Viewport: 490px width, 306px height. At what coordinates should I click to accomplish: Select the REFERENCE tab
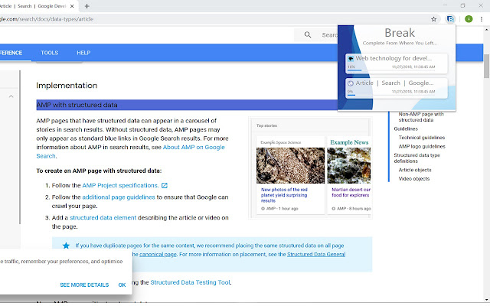tap(11, 53)
